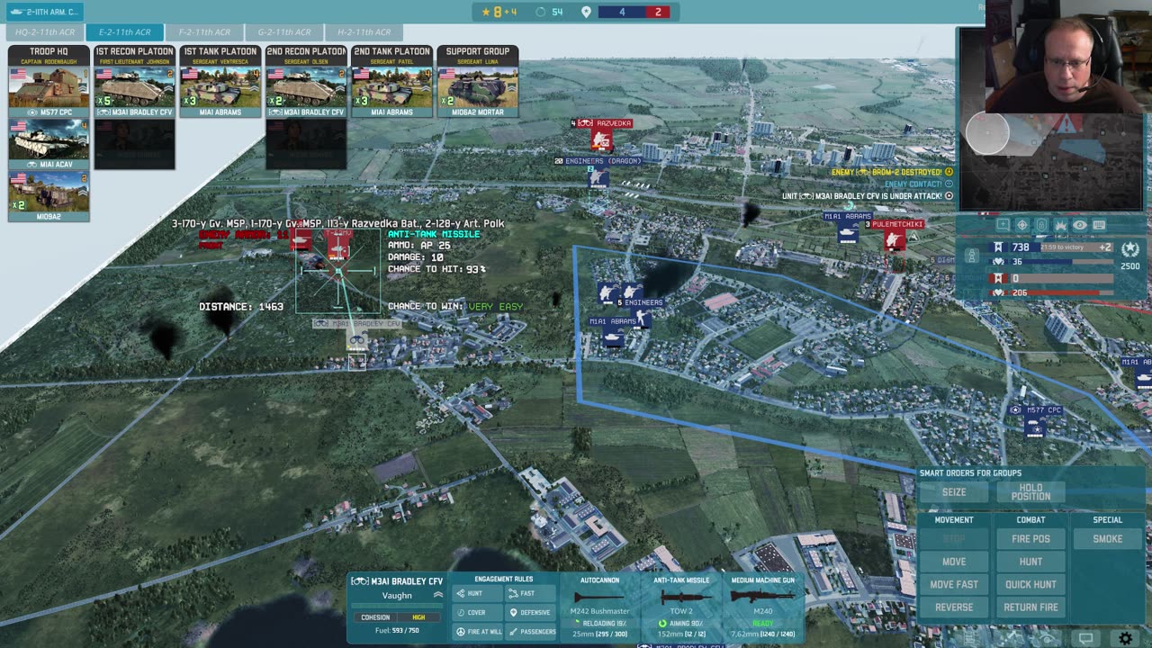The width and height of the screenshot is (1152, 648).
Task: Click the Bradley CFV under attack notification
Action: [x=868, y=196]
